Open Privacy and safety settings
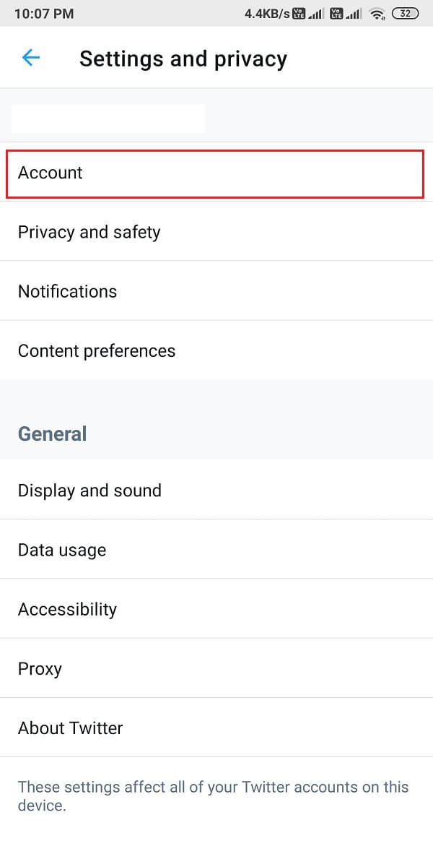The height and width of the screenshot is (867, 433). [216, 232]
